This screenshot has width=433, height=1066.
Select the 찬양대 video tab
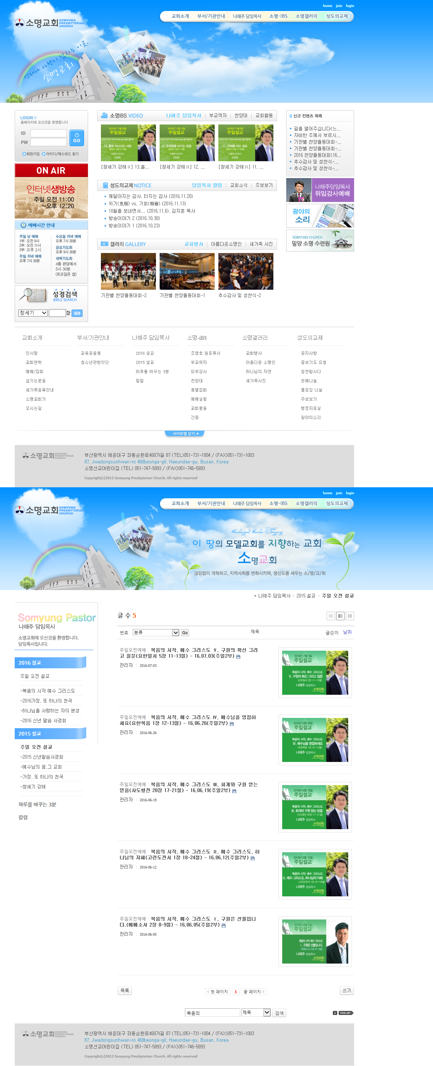point(241,115)
